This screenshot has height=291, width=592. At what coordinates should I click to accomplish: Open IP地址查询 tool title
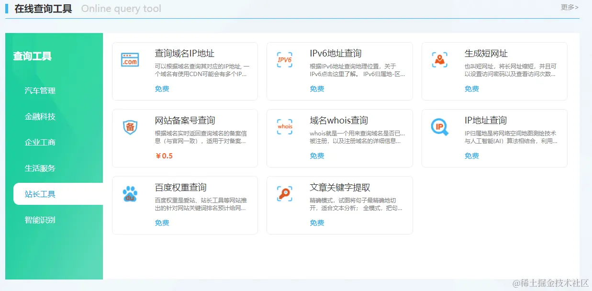[x=485, y=120]
